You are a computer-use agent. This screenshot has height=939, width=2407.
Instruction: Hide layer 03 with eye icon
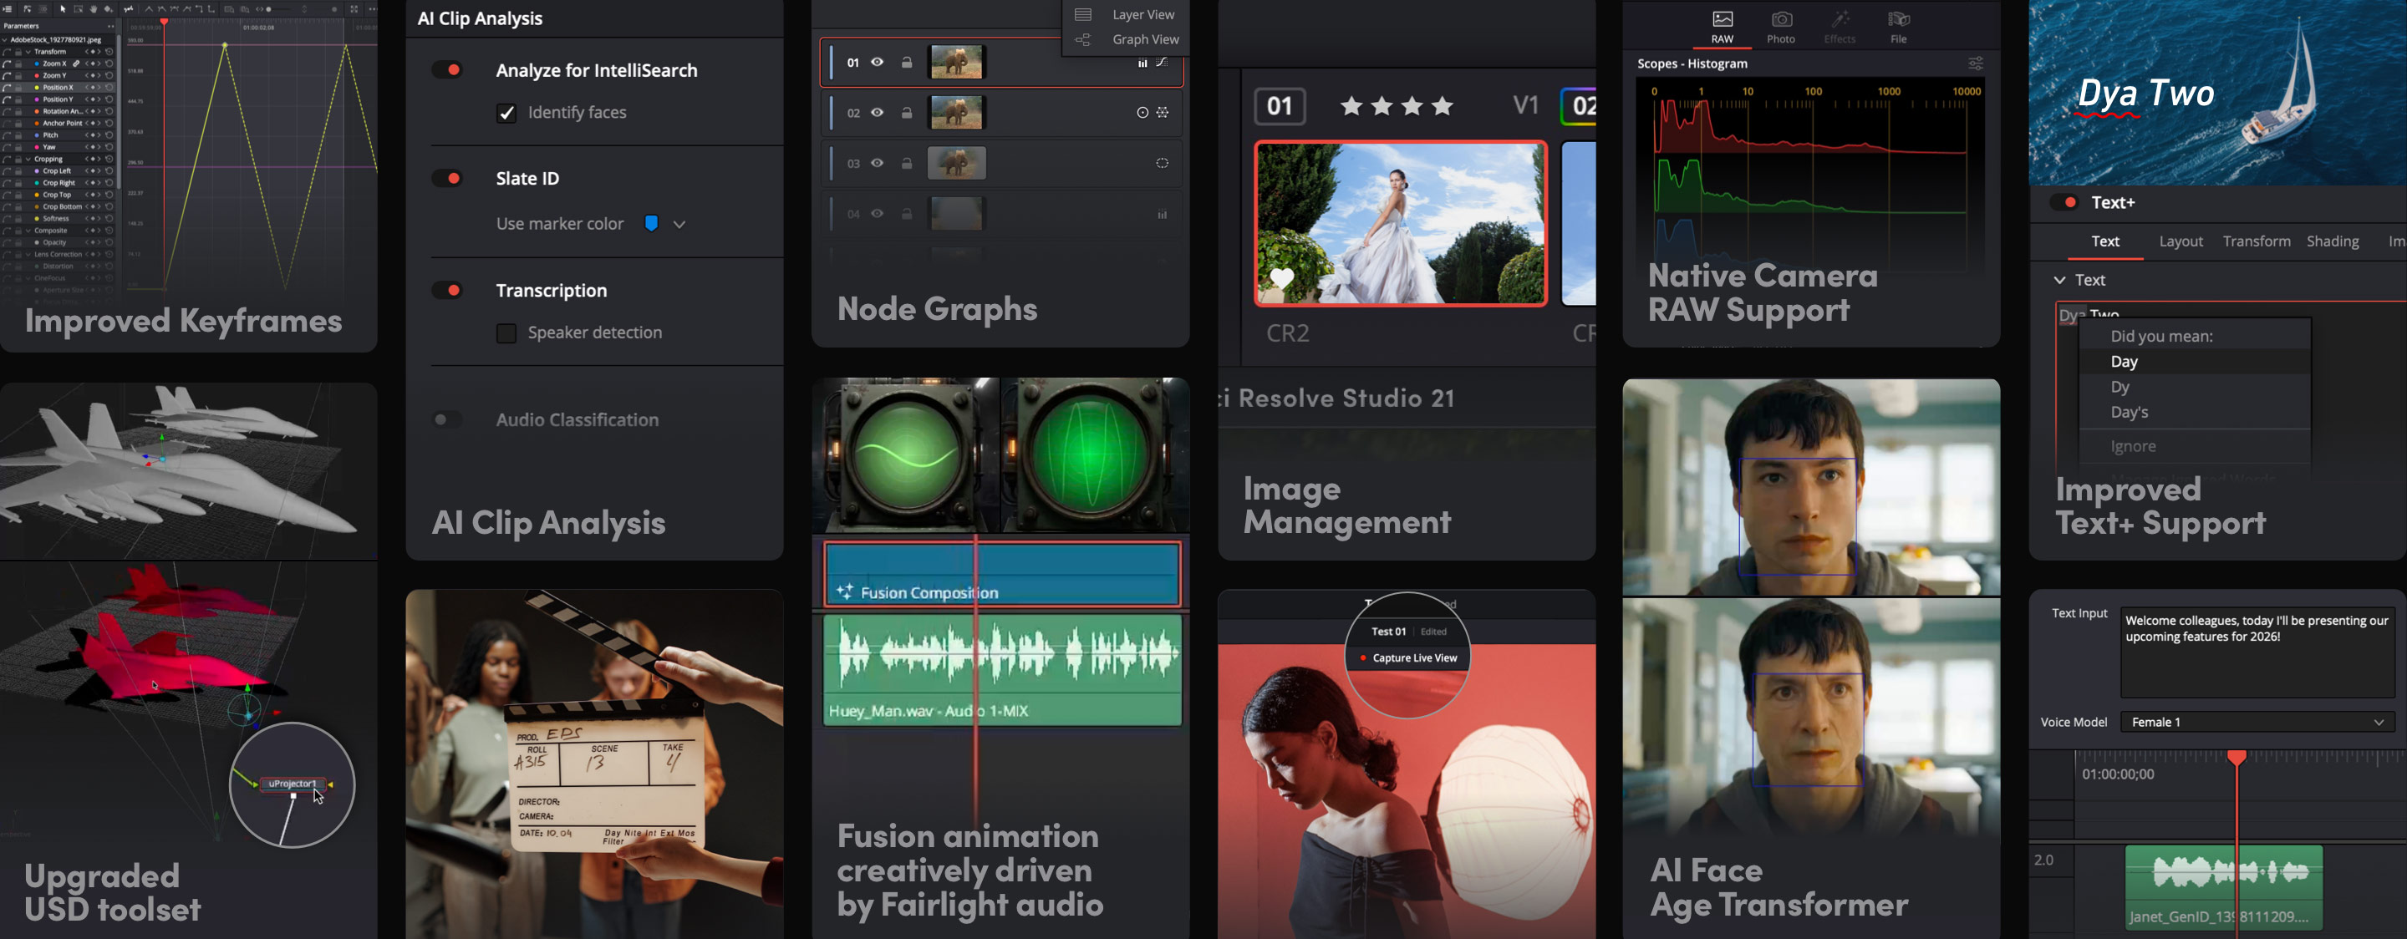878,164
